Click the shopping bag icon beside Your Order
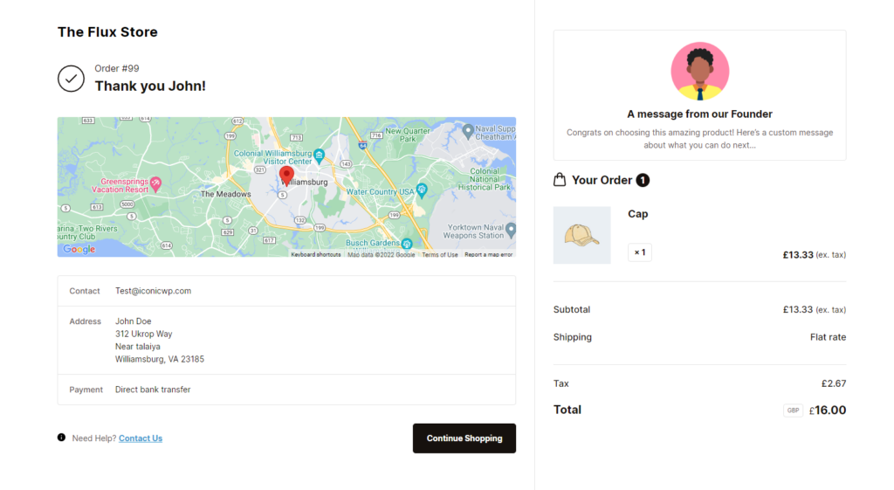 pos(560,180)
